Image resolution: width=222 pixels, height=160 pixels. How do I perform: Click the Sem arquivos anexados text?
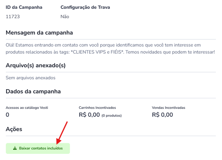pyautogui.click(x=31, y=78)
